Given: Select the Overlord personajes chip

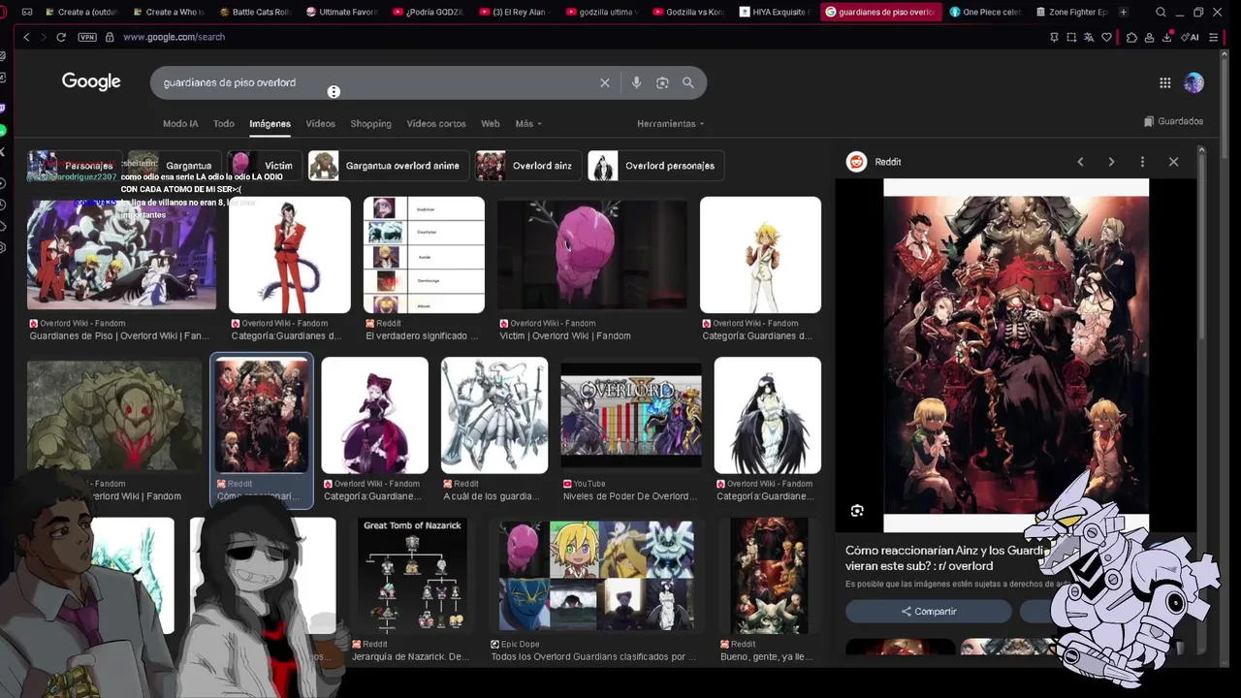Looking at the screenshot, I should tap(655, 166).
